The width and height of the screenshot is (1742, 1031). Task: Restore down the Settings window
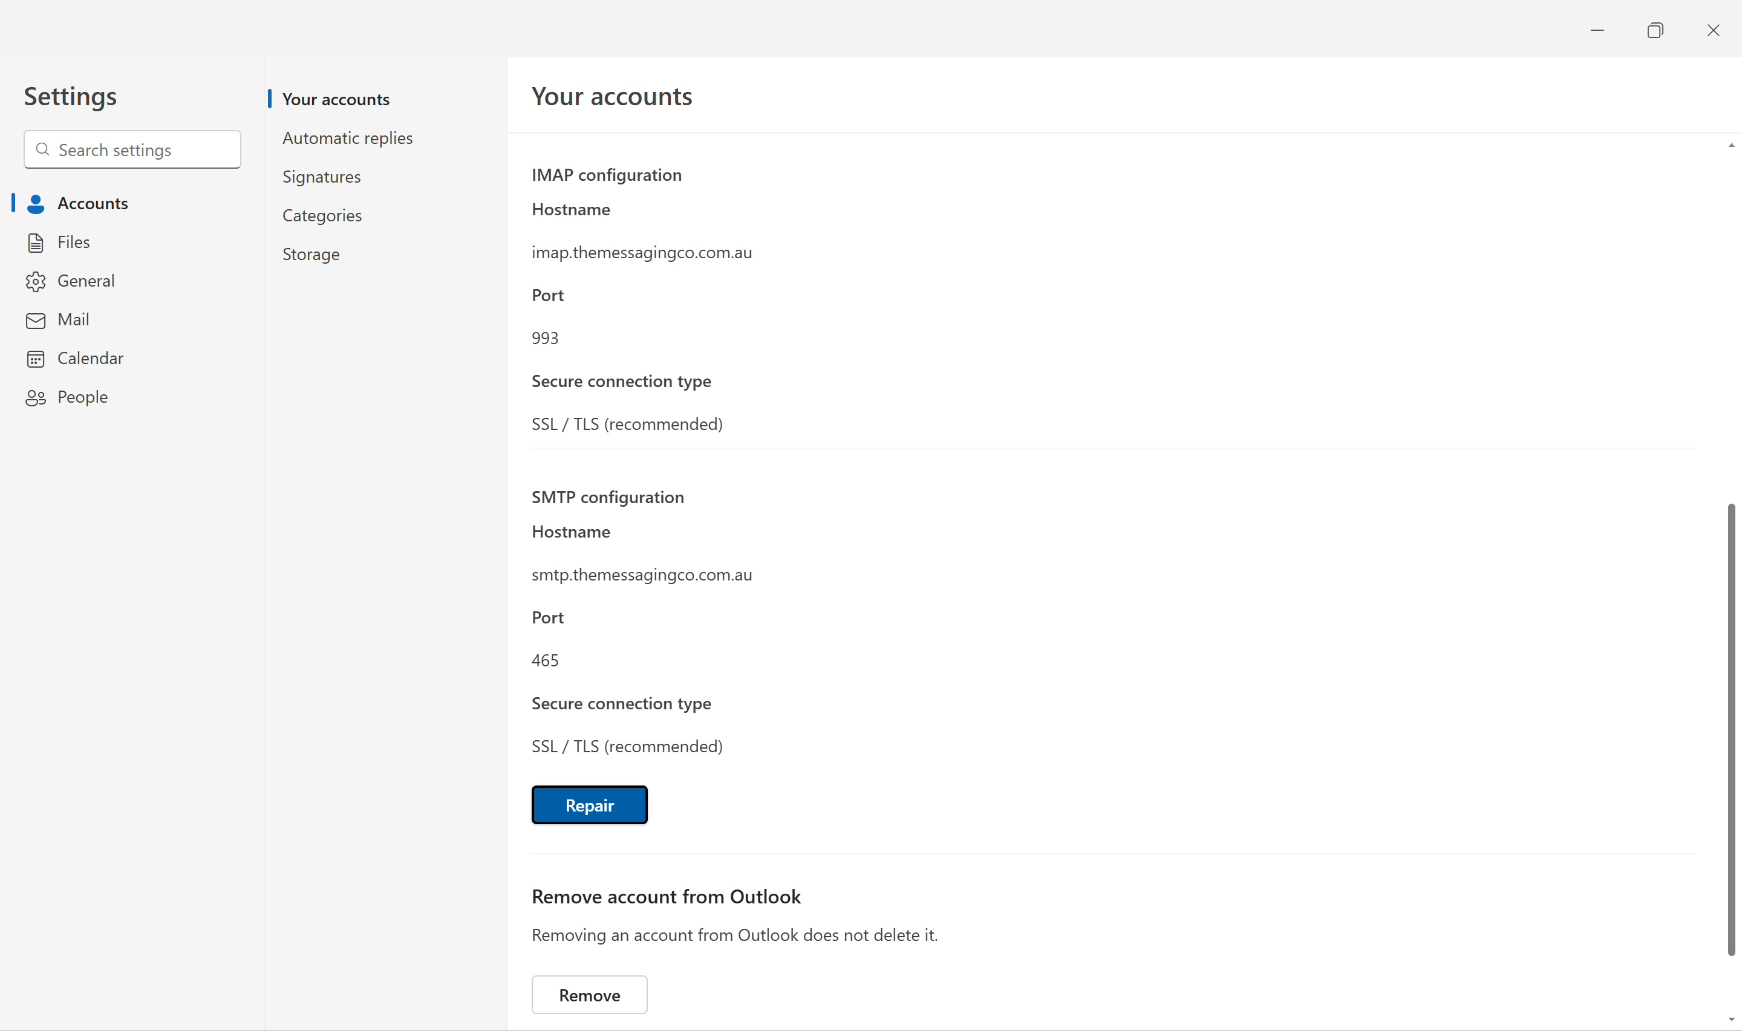click(1655, 30)
